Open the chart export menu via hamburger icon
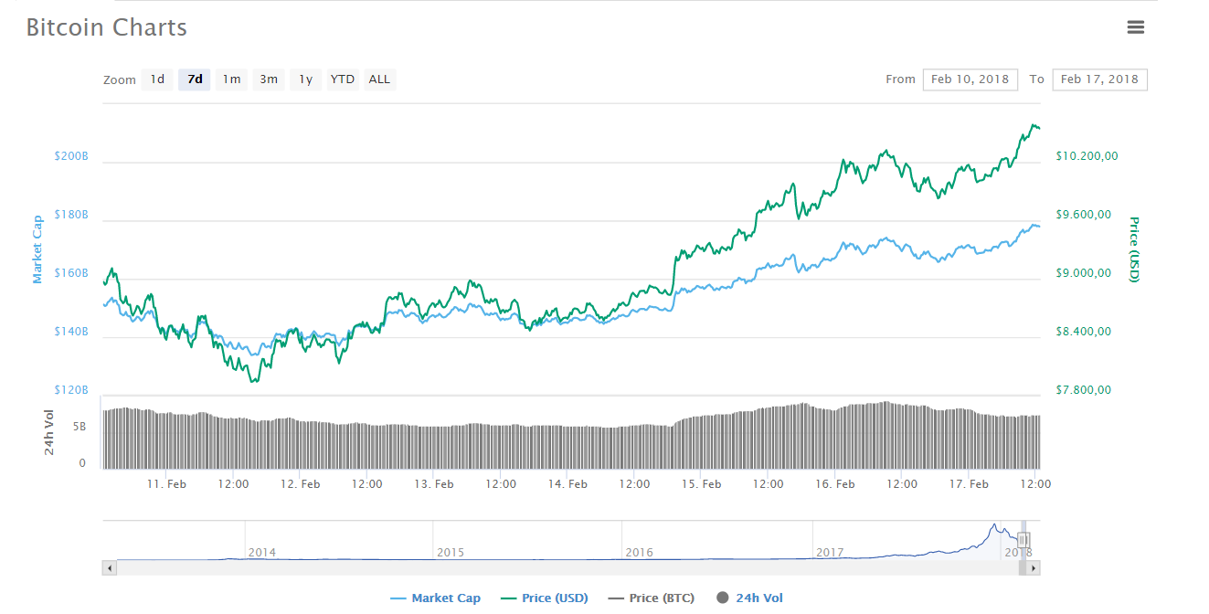1209x614 pixels. click(x=1136, y=27)
